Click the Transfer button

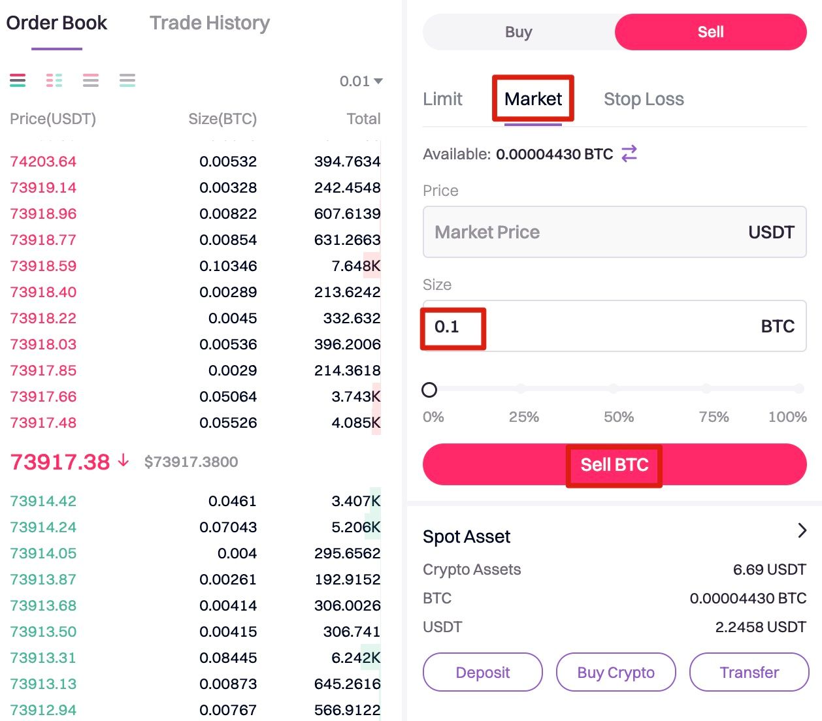749,672
